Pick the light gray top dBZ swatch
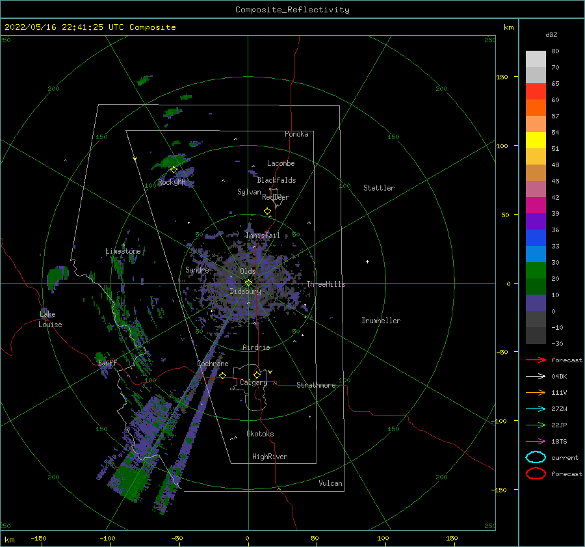This screenshot has width=585, height=547. click(536, 59)
